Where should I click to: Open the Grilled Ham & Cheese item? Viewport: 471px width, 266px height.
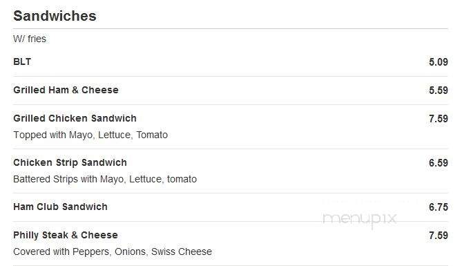pyautogui.click(x=66, y=90)
